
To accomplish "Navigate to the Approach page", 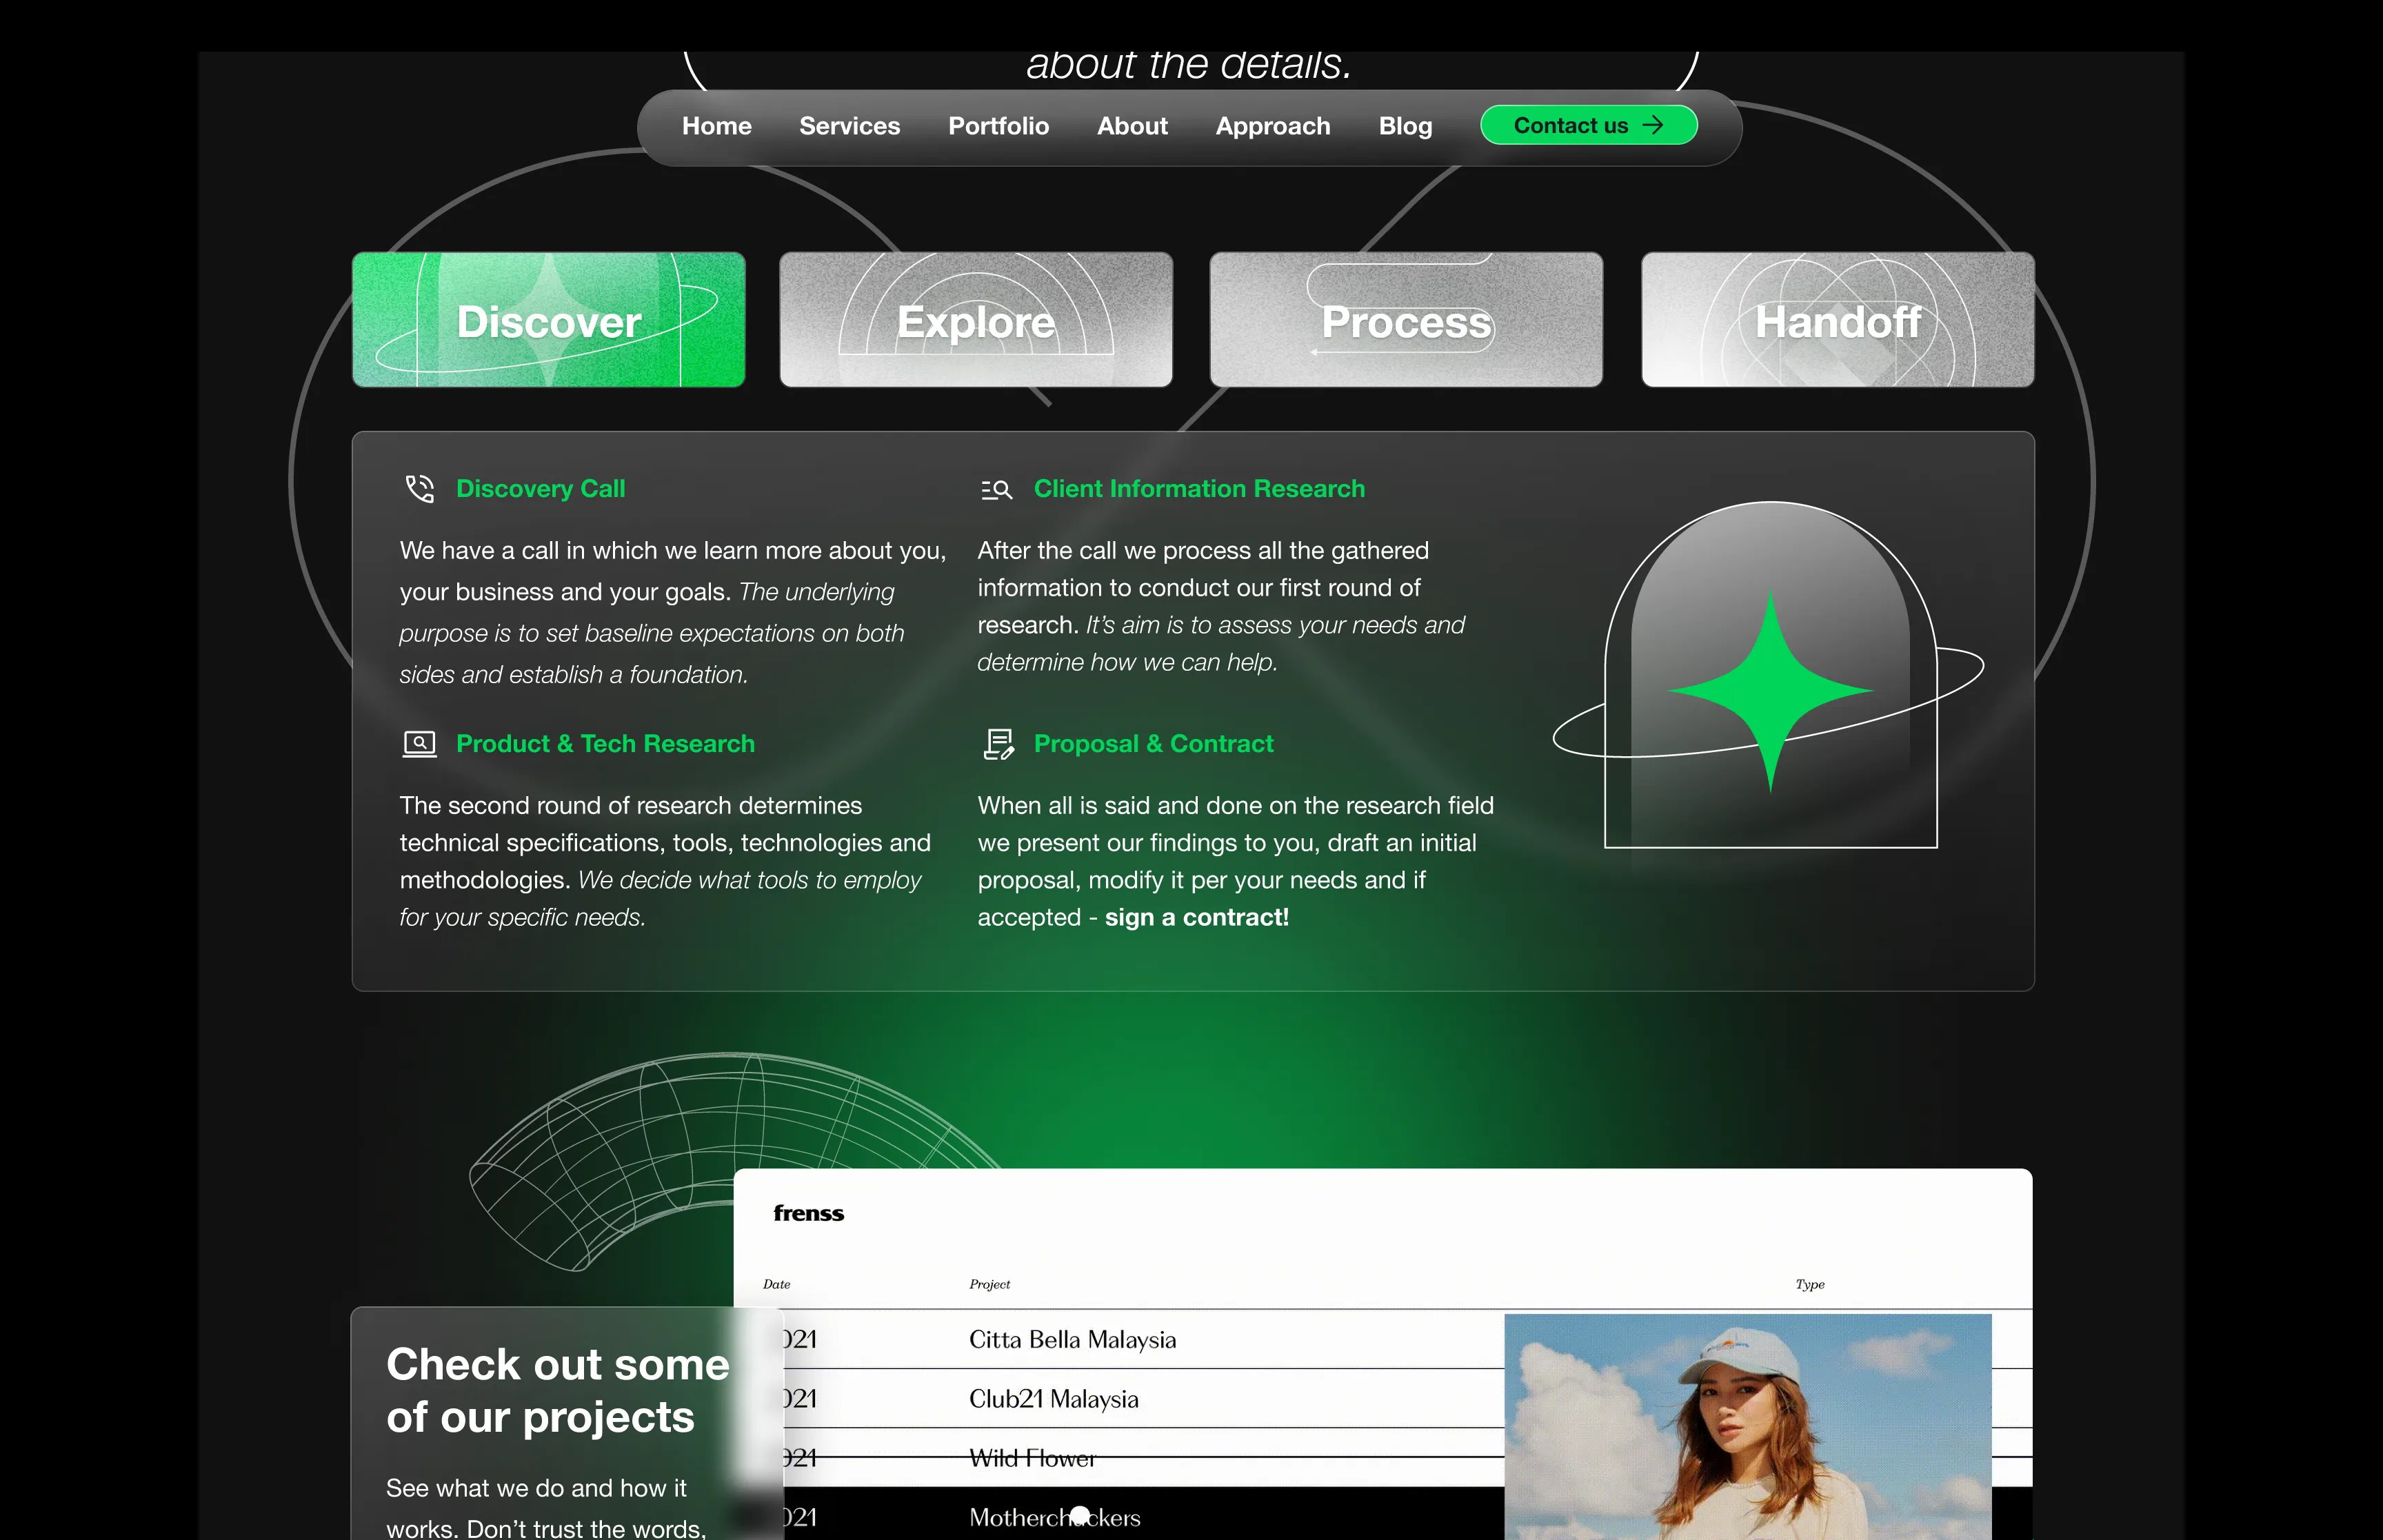I will point(1272,126).
